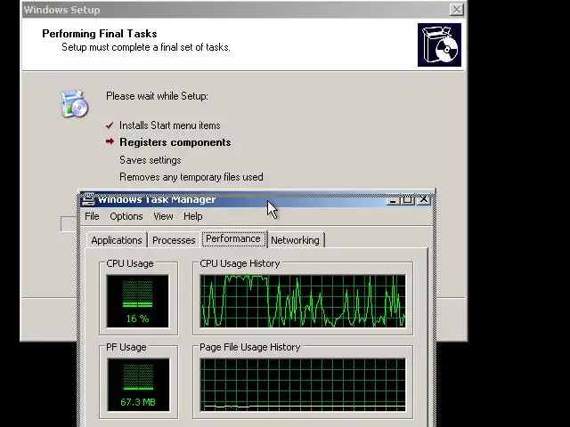Click the Task Manager title bar icon

pyautogui.click(x=88, y=199)
